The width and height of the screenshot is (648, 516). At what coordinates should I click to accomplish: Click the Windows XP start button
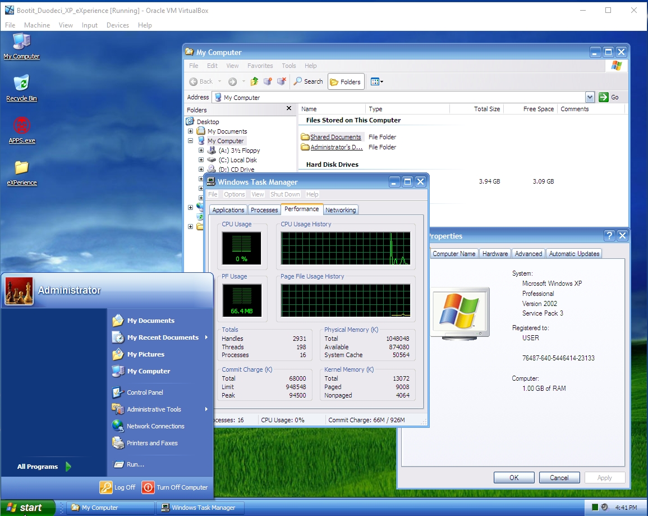[x=27, y=508]
